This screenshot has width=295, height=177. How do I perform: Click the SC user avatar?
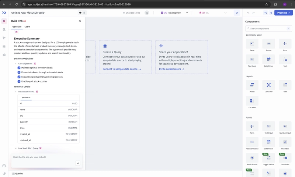[147, 13]
